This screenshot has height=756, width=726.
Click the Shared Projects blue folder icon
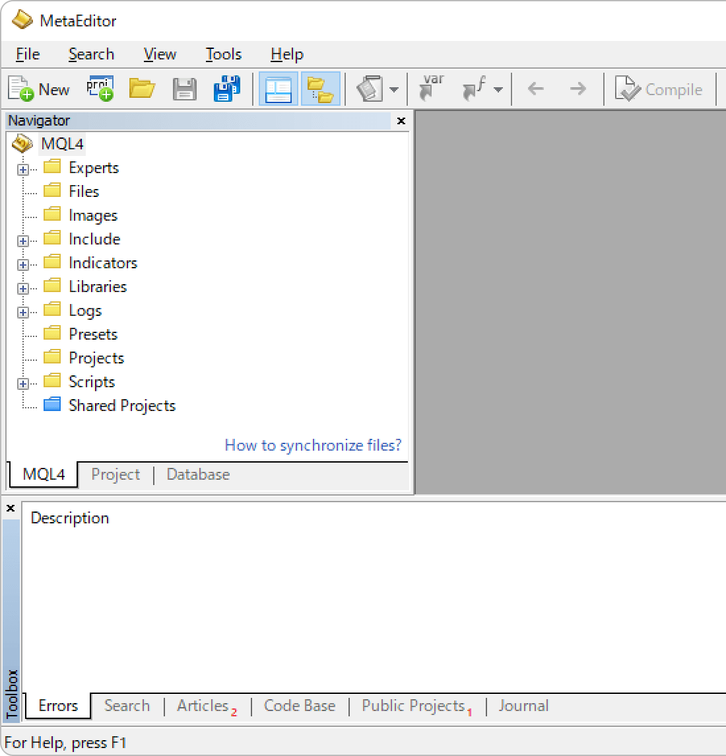coord(52,404)
